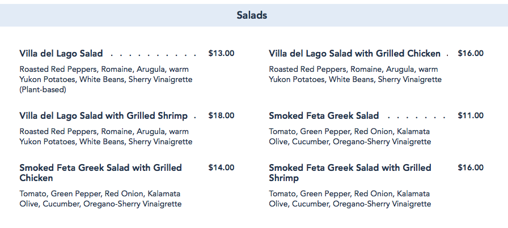508x228 pixels.
Task: Open Villa del Lago Salad with Grilled Chicken
Action: click(x=354, y=54)
